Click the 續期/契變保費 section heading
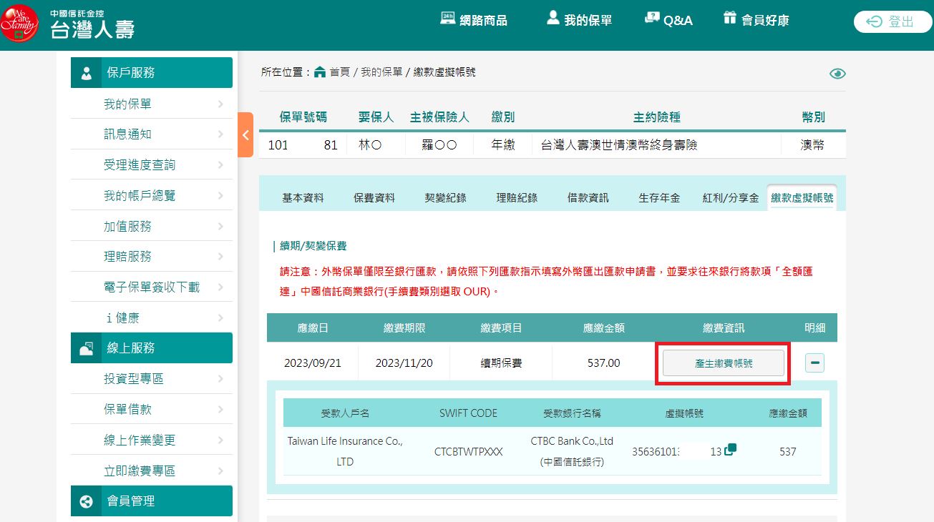The width and height of the screenshot is (934, 522). [x=313, y=246]
